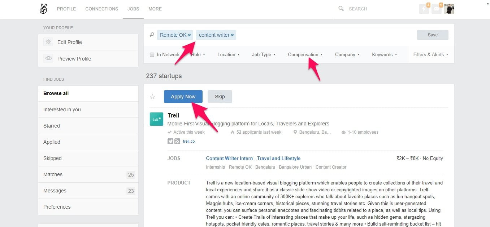The height and width of the screenshot is (227, 490).
Task: Expand the Role filter dropdown
Action: coord(198,55)
